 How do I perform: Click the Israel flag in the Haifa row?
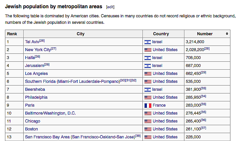[147, 58]
